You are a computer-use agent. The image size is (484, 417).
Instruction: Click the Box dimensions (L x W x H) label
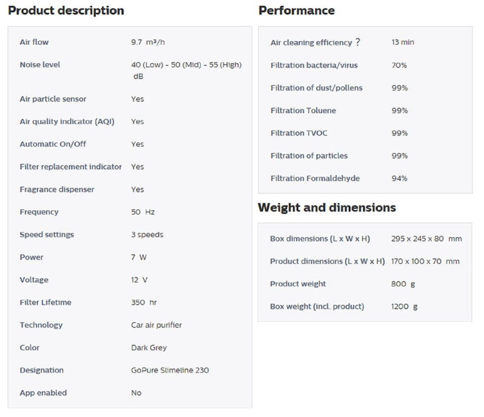[x=320, y=239]
